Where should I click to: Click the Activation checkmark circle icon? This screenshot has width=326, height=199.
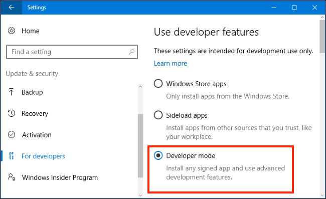tap(12, 135)
